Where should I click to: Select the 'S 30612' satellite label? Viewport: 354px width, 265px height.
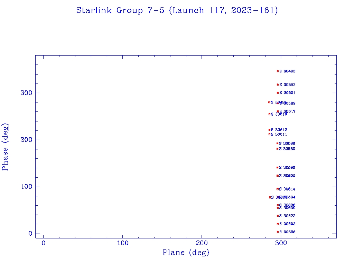pyautogui.click(x=279, y=130)
